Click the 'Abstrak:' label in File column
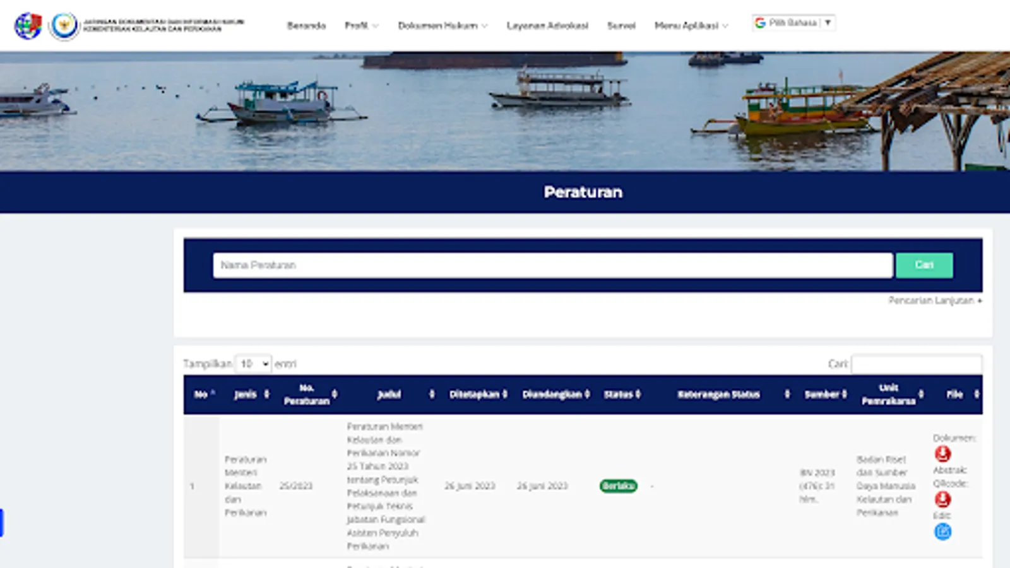The height and width of the screenshot is (568, 1010). (x=950, y=470)
